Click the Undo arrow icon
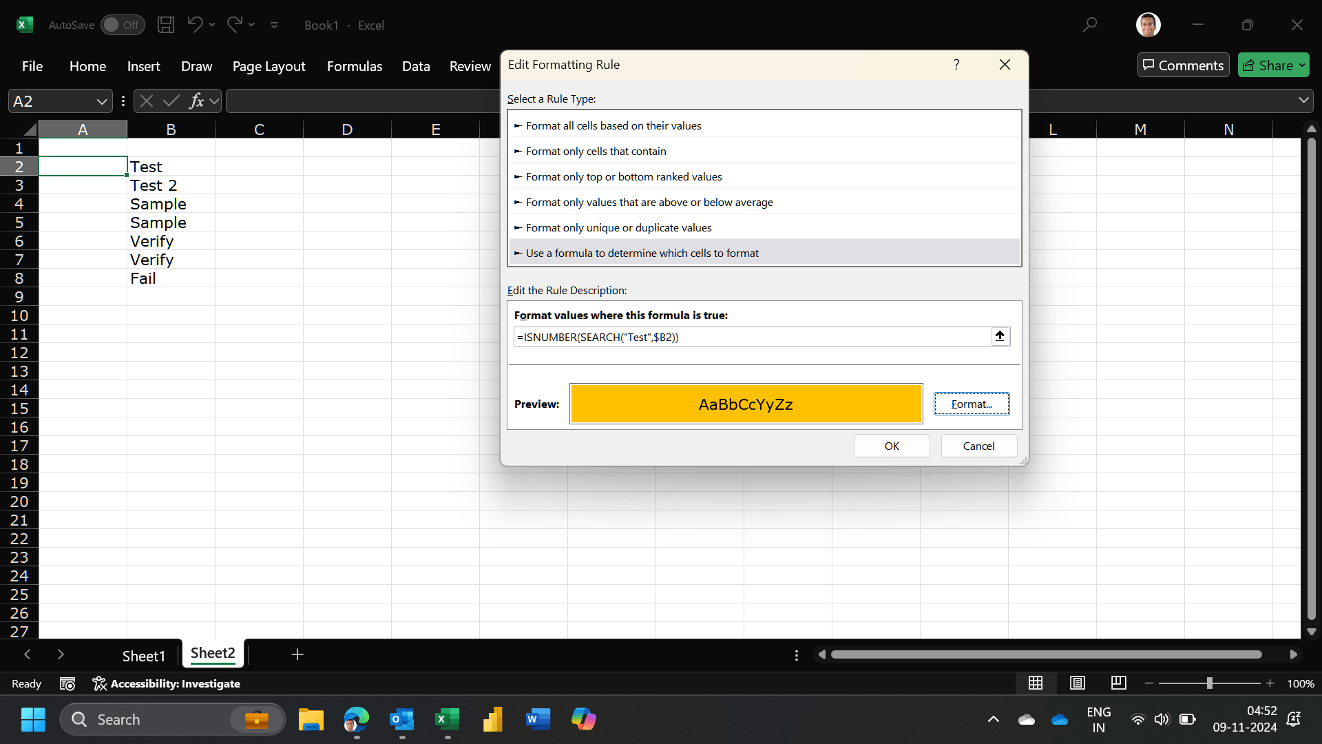Viewport: 1322px width, 744px height. (x=195, y=25)
